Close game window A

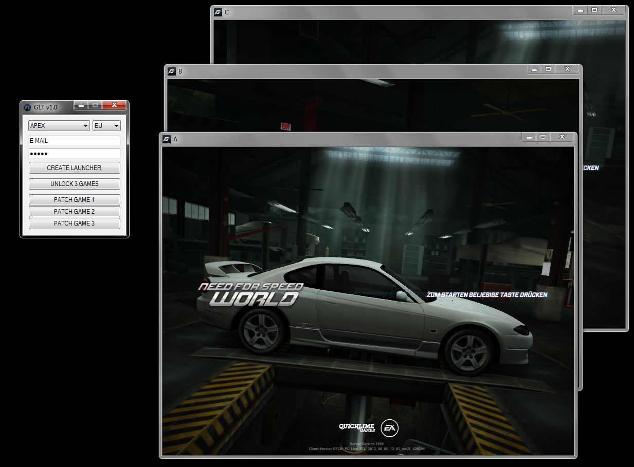point(563,137)
